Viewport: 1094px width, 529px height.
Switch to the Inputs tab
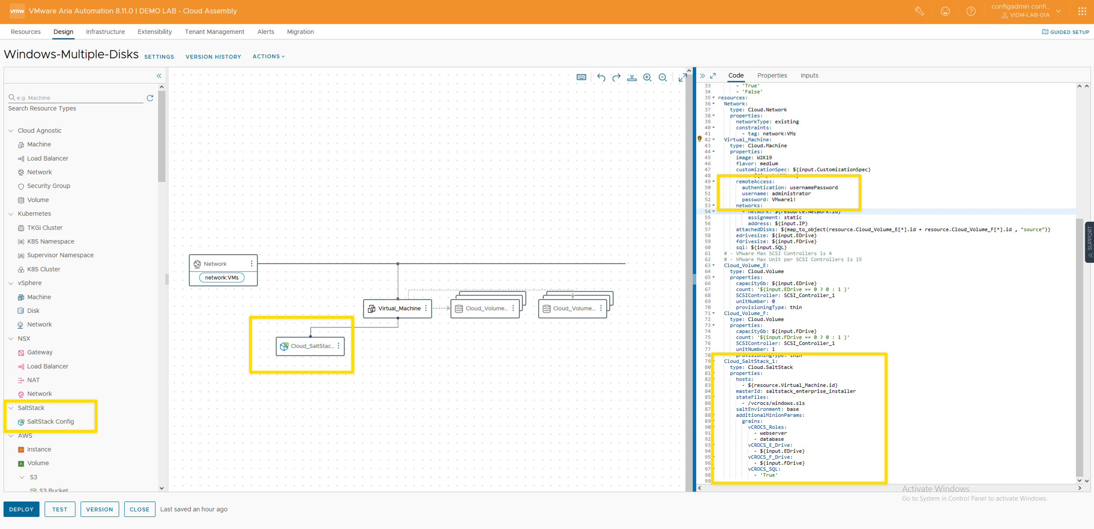809,75
